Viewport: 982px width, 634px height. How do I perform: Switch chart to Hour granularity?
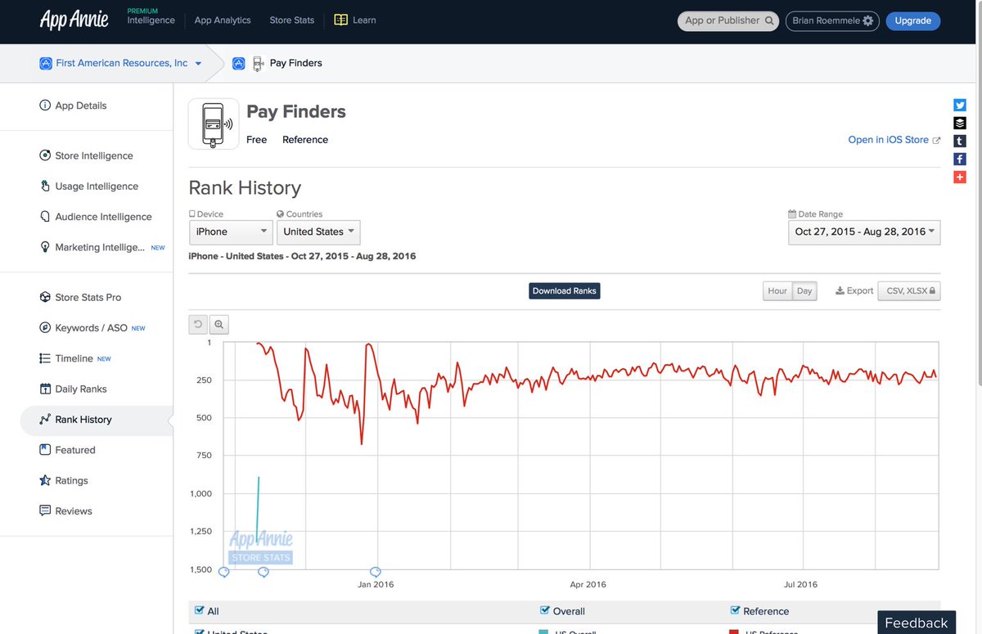coord(777,291)
